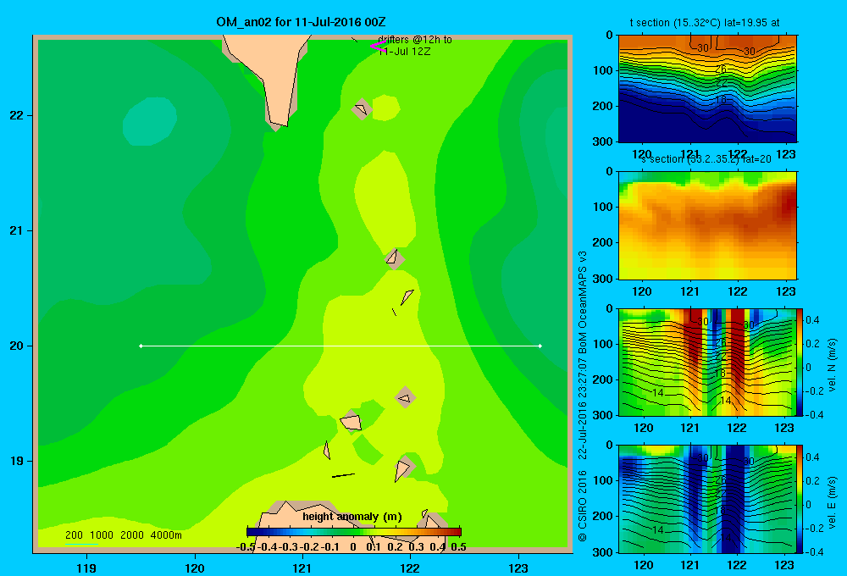
Task: Click the small island near 22N 121.5E
Action: [x=362, y=109]
